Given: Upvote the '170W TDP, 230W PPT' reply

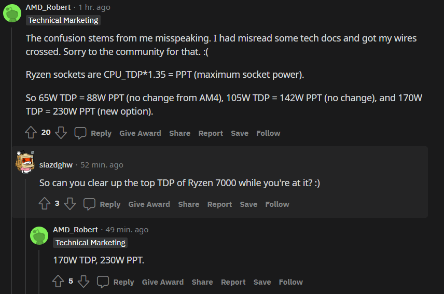Looking at the screenshot, I should click(x=58, y=282).
